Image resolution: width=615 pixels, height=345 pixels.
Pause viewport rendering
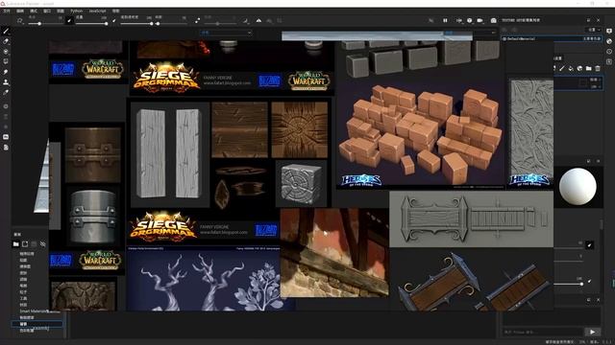coord(445,20)
